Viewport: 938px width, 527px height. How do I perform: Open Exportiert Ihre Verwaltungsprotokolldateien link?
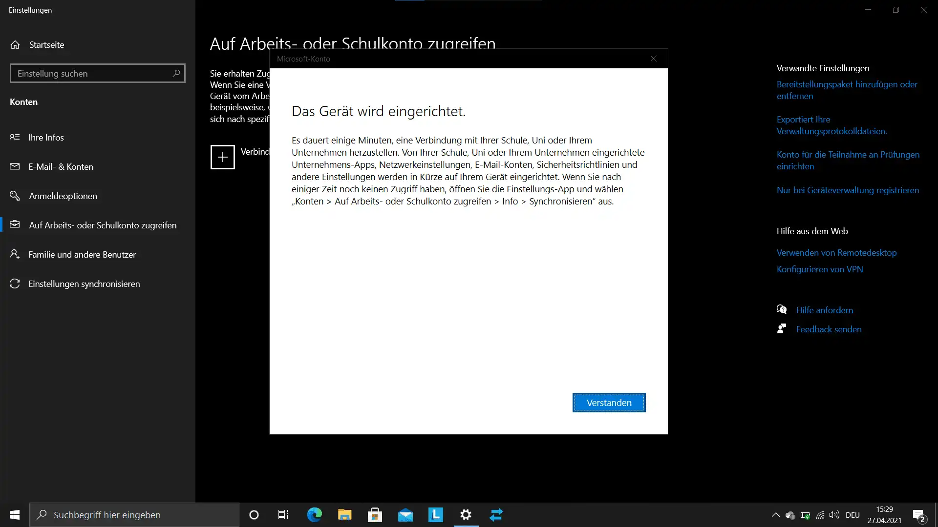[x=831, y=125]
